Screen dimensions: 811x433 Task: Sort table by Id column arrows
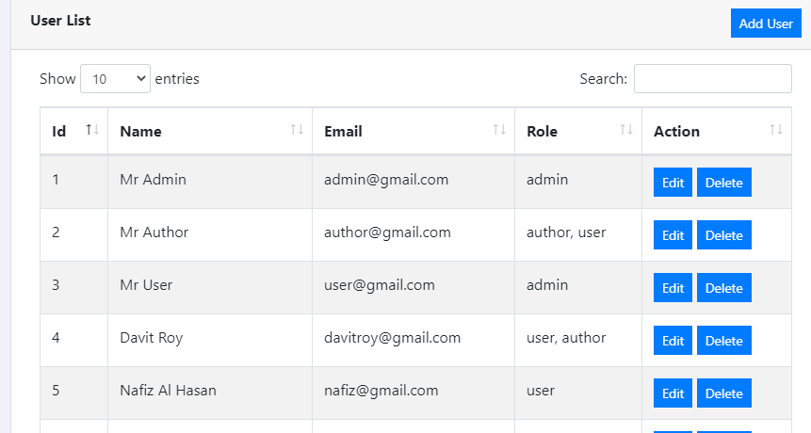coord(92,130)
